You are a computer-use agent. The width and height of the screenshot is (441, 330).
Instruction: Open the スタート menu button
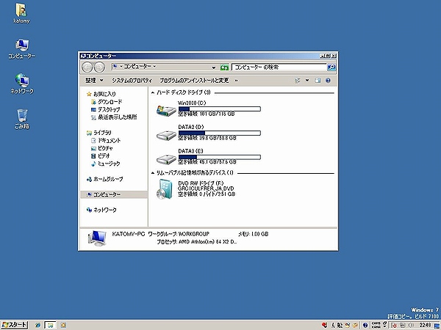(x=14, y=325)
